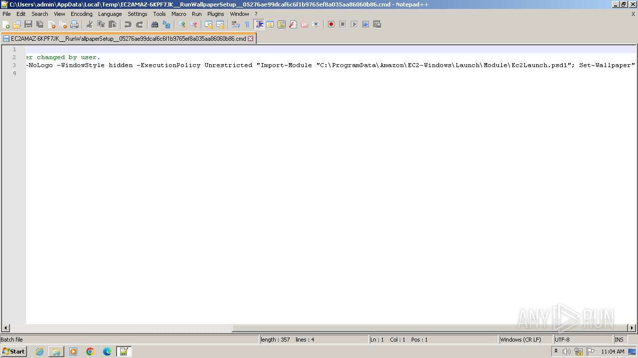Open the Tools menu
Image resolution: width=638 pixels, height=358 pixels.
click(159, 14)
